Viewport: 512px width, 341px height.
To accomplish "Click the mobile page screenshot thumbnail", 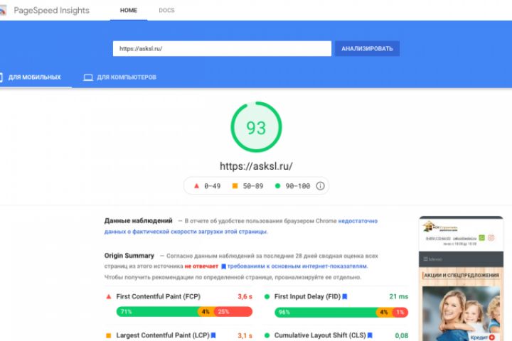I will tap(461, 278).
